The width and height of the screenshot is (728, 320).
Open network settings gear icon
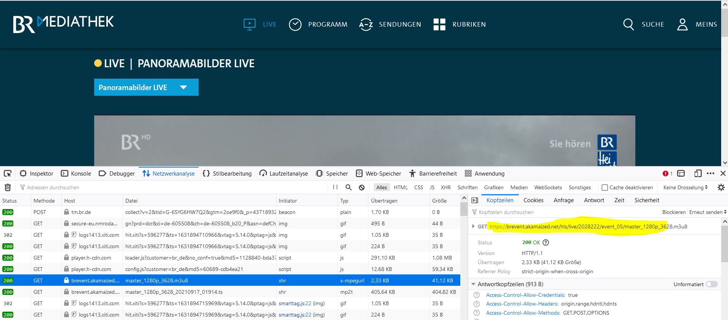coord(721,187)
